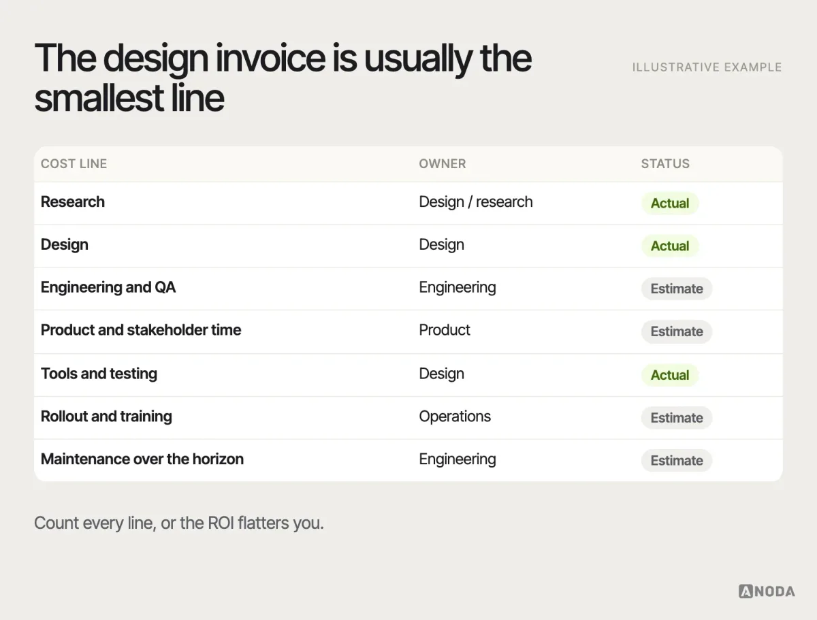Click Maintenance over the horizon
817x620 pixels.
[142, 459]
